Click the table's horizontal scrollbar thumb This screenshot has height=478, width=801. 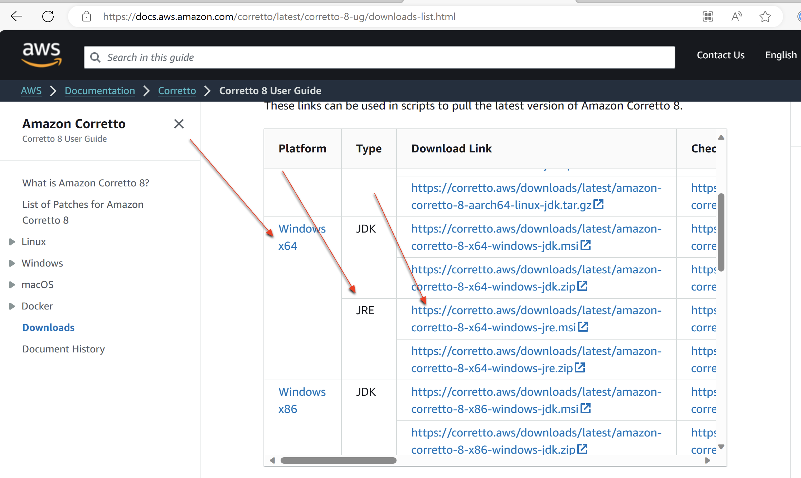coord(338,460)
